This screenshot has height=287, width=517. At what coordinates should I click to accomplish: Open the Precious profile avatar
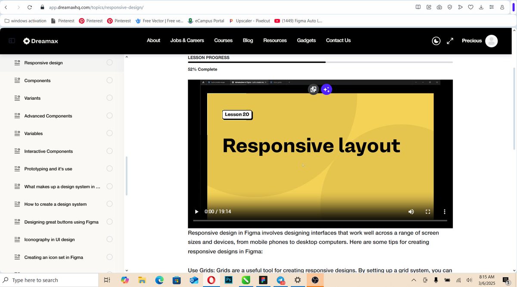coord(491,41)
